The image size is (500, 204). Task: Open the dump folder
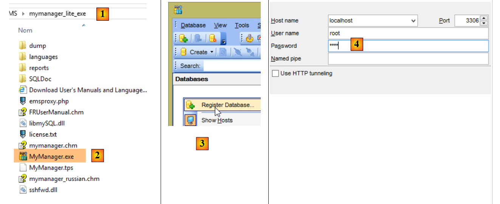pos(37,46)
